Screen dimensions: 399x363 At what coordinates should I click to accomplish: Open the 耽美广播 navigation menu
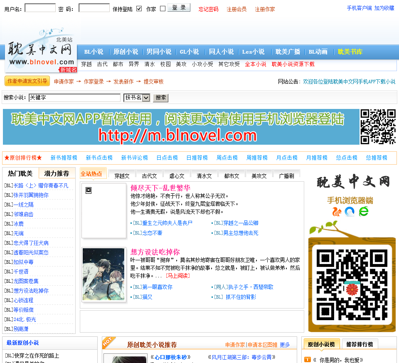tap(288, 52)
